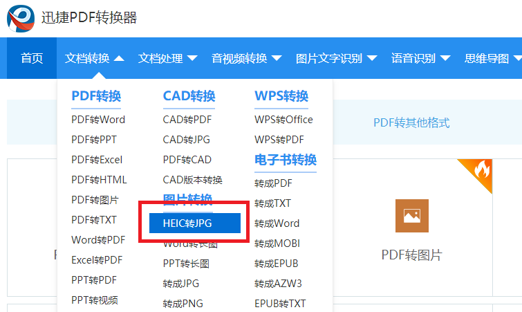This screenshot has height=312, width=522.
Task: Select PDF转Excel from the menu
Action: [x=97, y=160]
